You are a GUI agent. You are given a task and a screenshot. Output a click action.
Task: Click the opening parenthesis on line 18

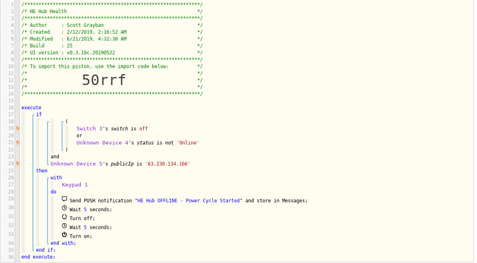(66, 121)
